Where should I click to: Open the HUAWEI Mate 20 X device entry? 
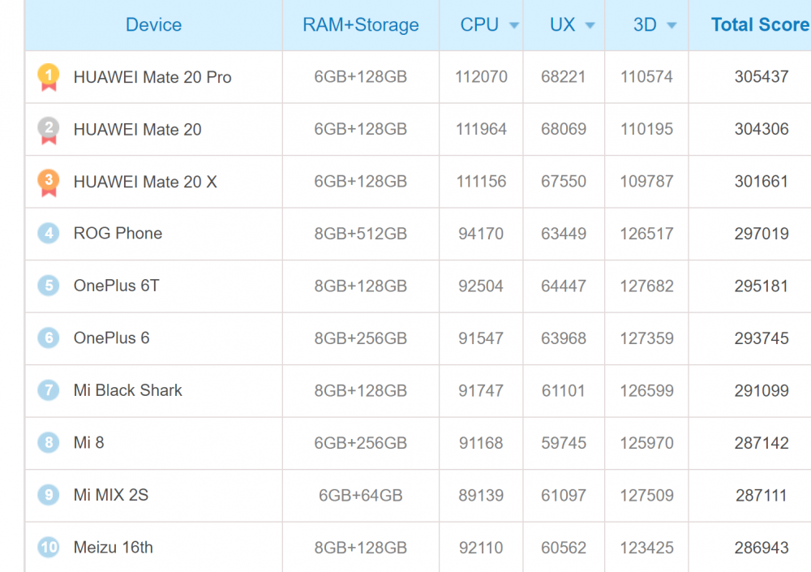click(x=145, y=182)
